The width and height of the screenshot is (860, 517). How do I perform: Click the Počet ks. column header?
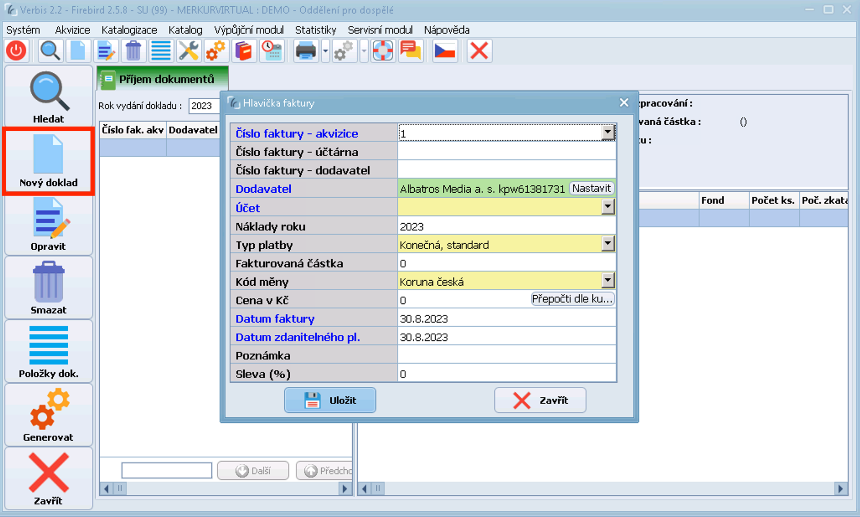click(x=774, y=200)
